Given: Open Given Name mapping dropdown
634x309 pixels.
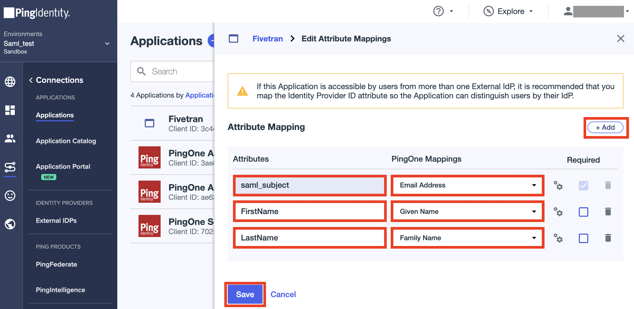Looking at the screenshot, I should [x=468, y=211].
